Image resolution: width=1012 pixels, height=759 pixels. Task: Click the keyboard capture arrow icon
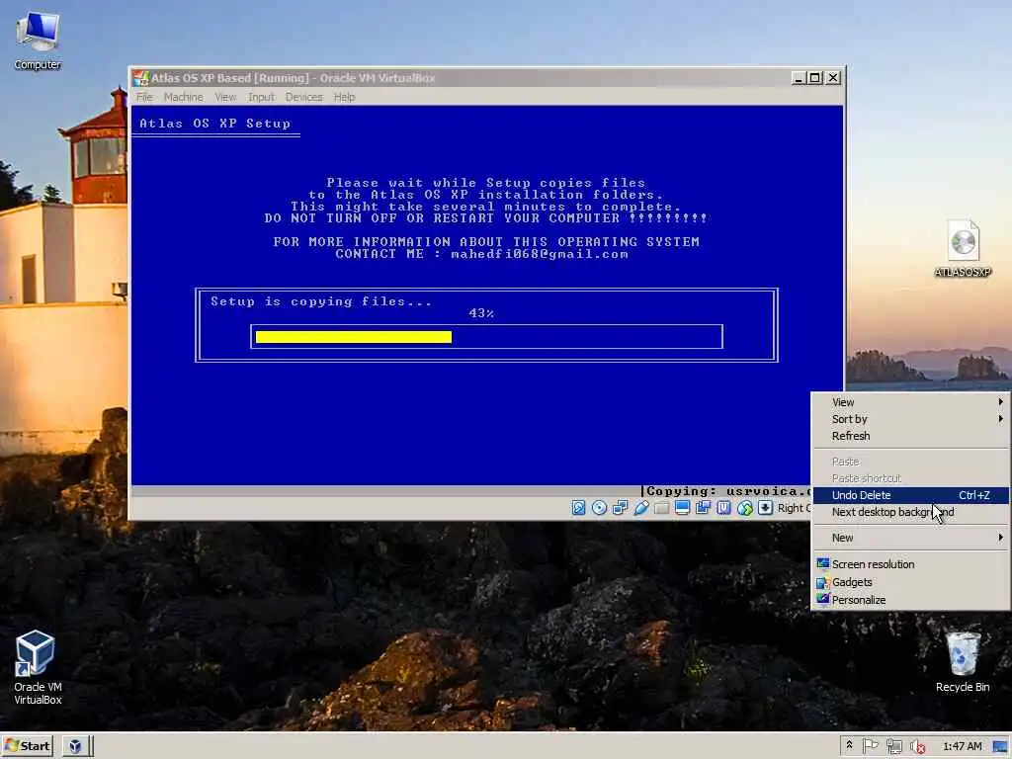pyautogui.click(x=766, y=508)
